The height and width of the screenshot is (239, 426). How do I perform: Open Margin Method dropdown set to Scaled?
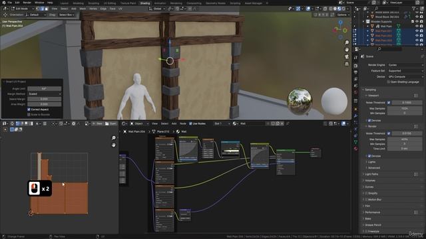45,94
